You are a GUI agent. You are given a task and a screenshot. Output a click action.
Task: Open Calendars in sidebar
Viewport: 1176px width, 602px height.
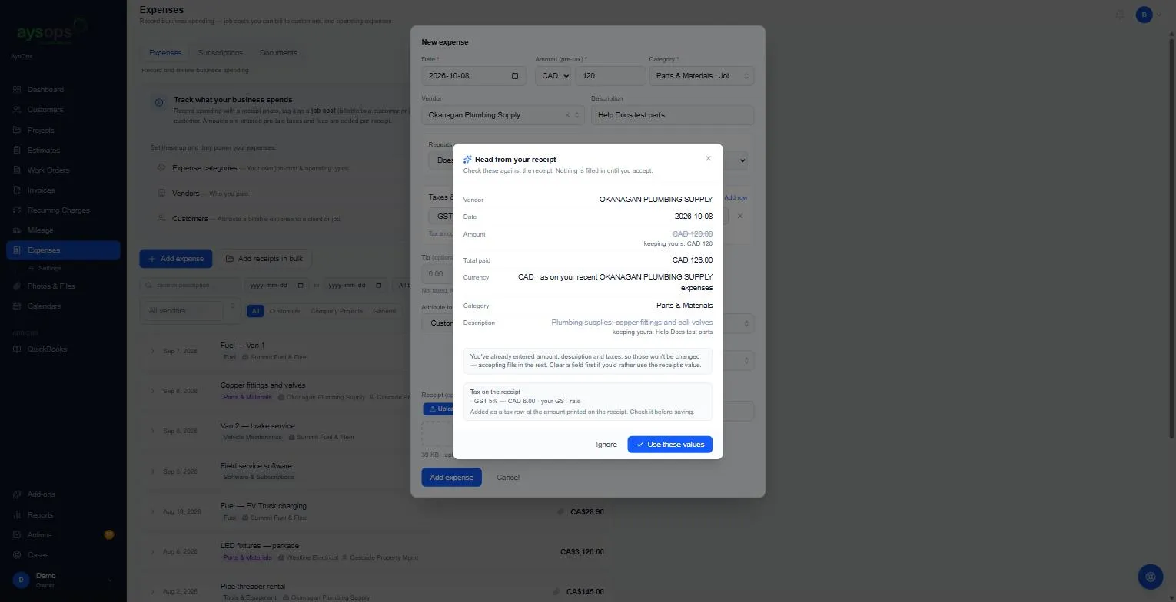(44, 306)
